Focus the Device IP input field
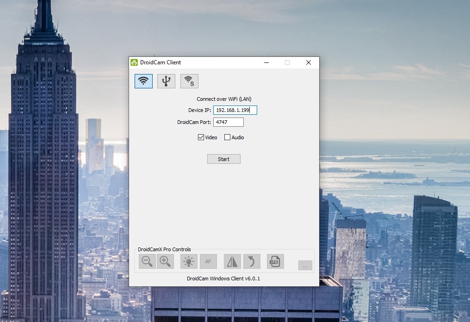The width and height of the screenshot is (470, 322). click(x=235, y=110)
